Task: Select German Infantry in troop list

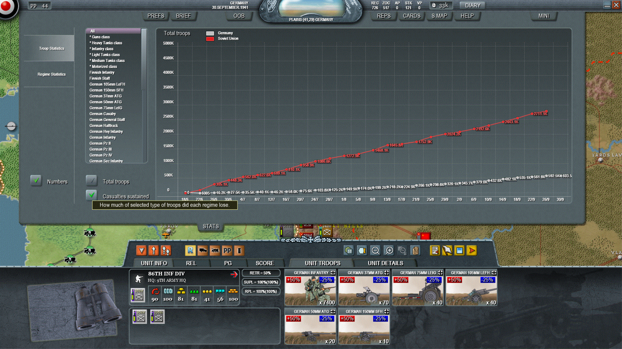Action: (102, 137)
